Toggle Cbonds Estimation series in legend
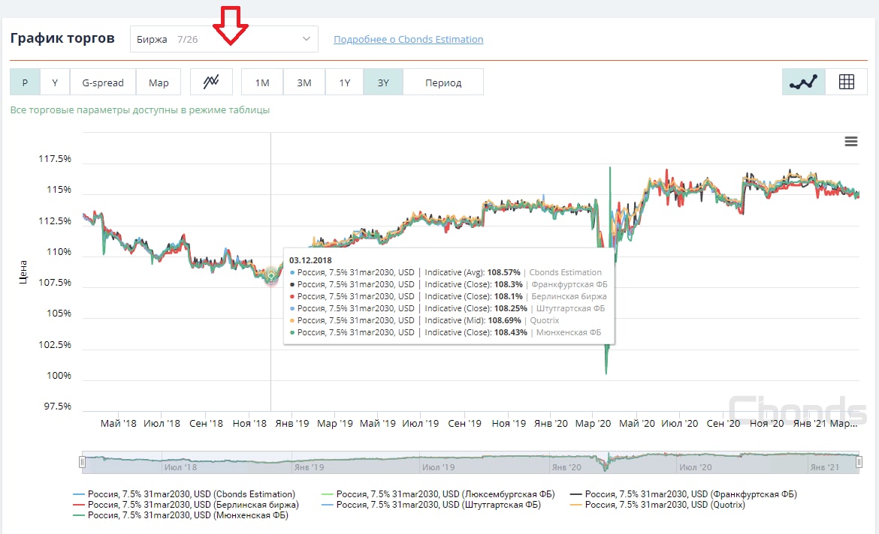Screen dimensions: 879x534 tap(184, 494)
